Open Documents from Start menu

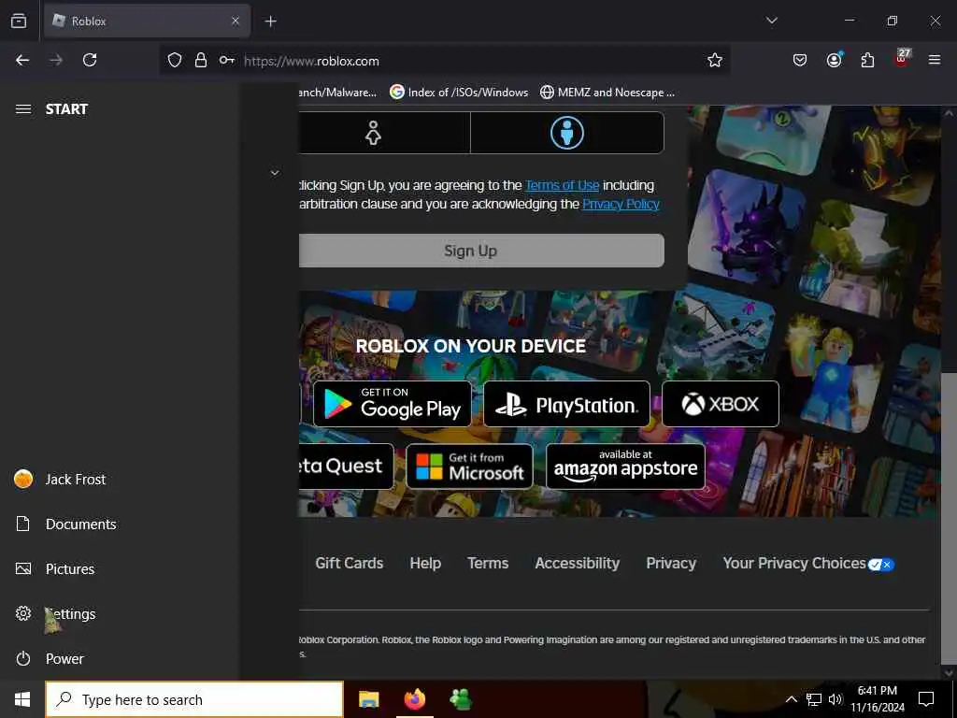tap(119, 524)
